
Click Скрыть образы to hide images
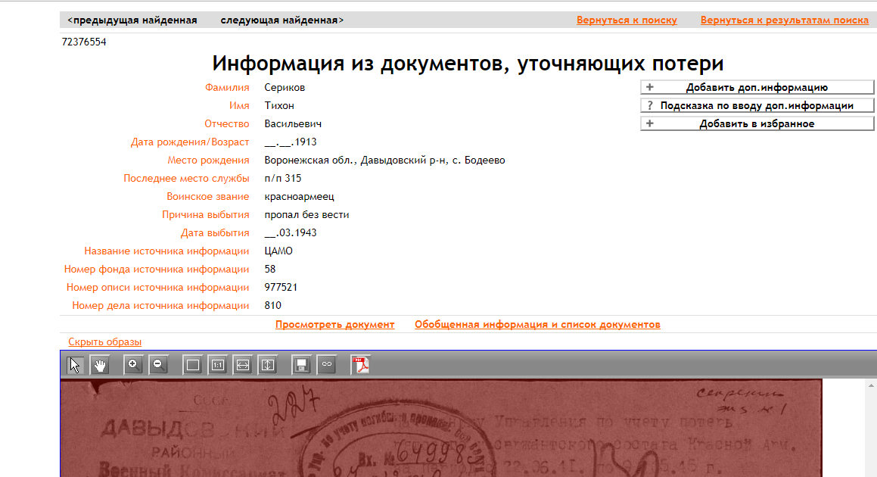(x=104, y=342)
